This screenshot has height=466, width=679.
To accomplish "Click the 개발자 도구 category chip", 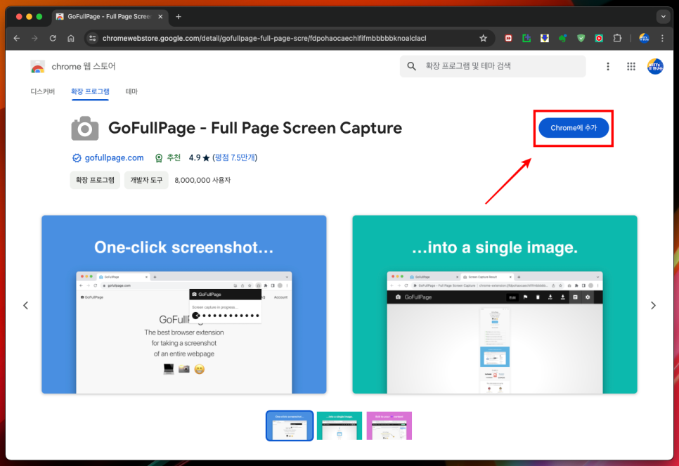I will 146,180.
